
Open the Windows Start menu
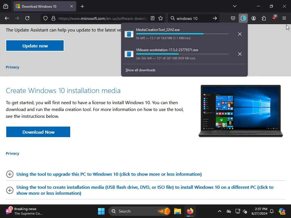[x=101, y=211]
